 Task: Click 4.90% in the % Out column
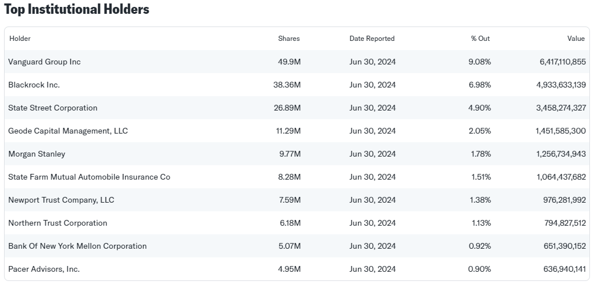[x=480, y=108]
